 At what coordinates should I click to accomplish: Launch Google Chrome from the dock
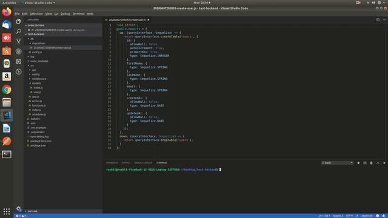pyautogui.click(x=7, y=90)
